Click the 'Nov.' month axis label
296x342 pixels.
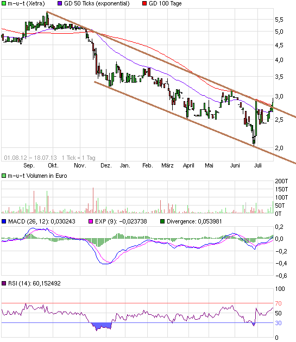(x=80, y=165)
